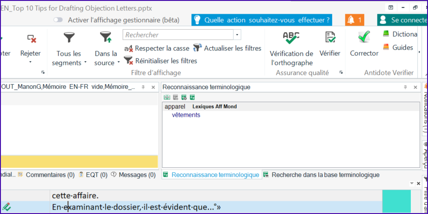The width and height of the screenshot is (428, 214).
Task: Click Actualiser les filtres
Action: pyautogui.click(x=228, y=48)
